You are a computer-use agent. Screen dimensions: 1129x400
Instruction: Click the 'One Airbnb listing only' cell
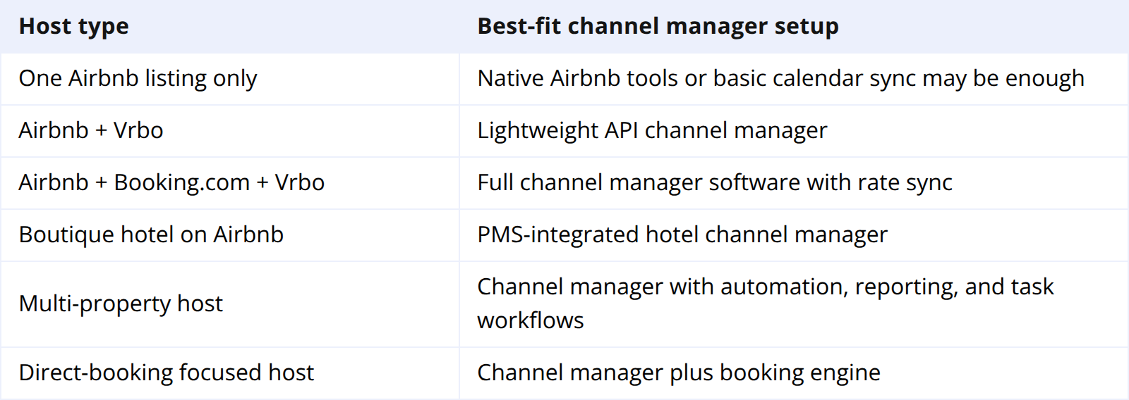tap(229, 79)
